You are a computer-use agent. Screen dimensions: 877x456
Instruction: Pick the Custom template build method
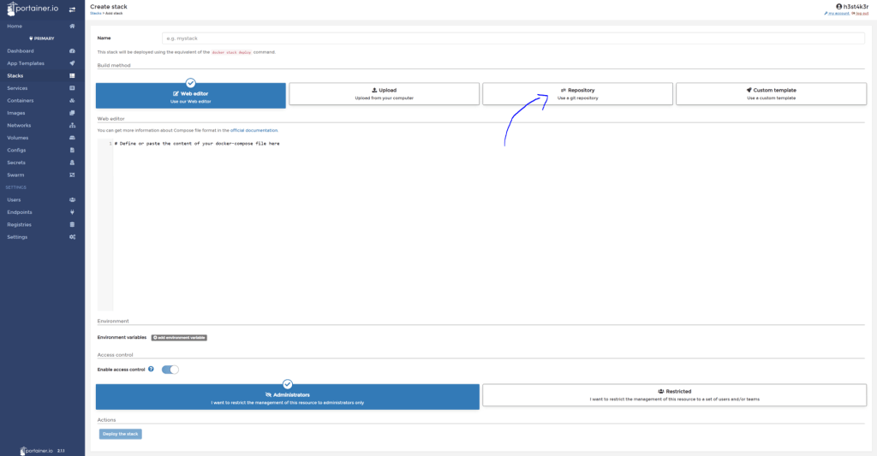pos(771,93)
